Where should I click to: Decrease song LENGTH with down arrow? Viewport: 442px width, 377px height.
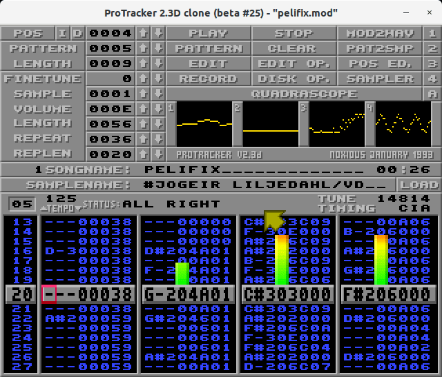click(x=158, y=63)
